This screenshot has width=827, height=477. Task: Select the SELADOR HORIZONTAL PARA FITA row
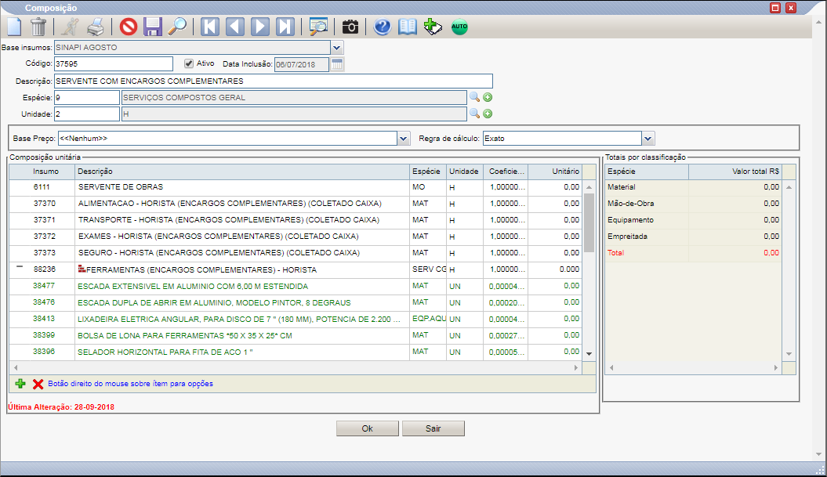pyautogui.click(x=296, y=352)
